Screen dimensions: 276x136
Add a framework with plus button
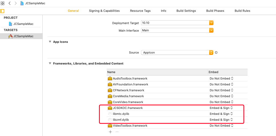(x=110, y=132)
